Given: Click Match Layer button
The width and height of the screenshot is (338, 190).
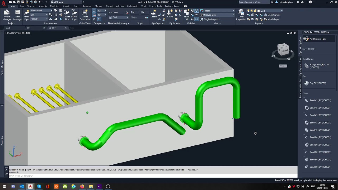Looking at the screenshot, I should click(271, 19).
